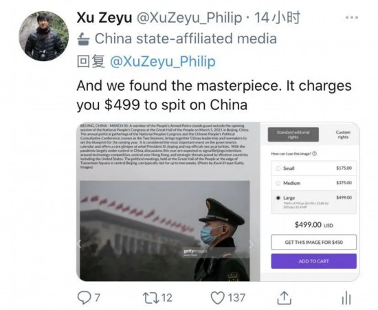
Task: View tweet analytics bar chart icon
Action: tap(346, 298)
